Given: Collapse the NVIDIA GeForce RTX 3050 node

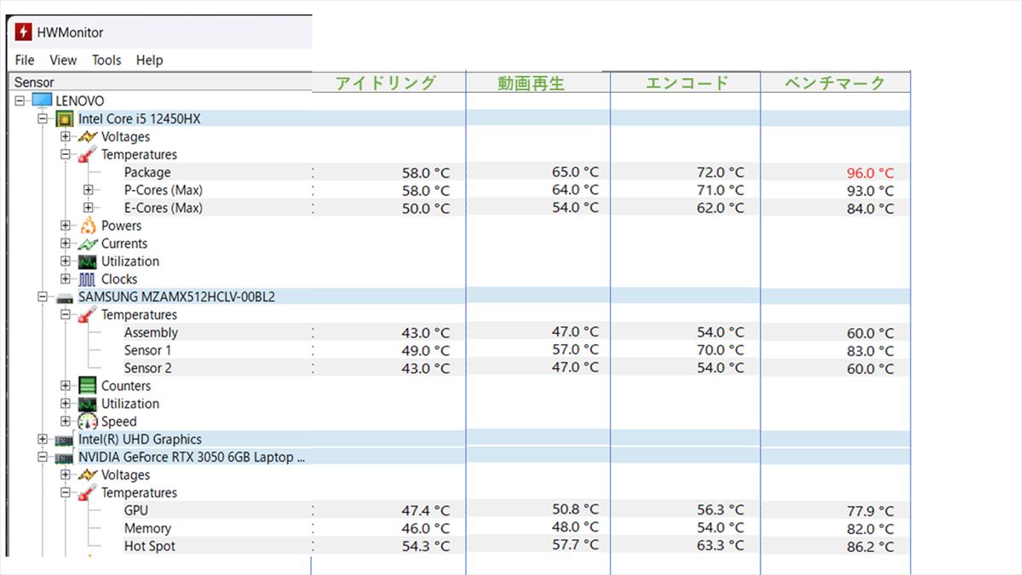Looking at the screenshot, I should (x=43, y=457).
